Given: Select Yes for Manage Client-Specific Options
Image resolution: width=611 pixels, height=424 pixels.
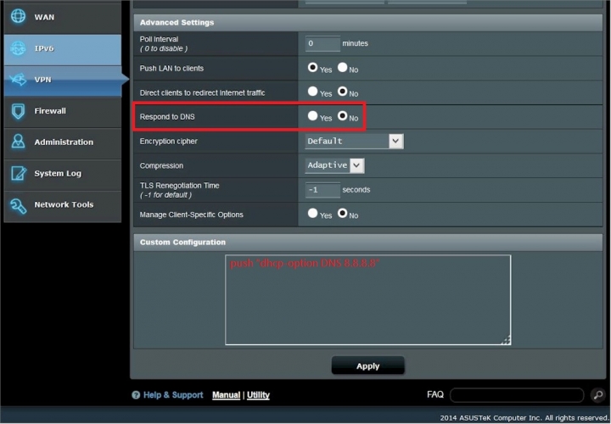Looking at the screenshot, I should pos(312,213).
